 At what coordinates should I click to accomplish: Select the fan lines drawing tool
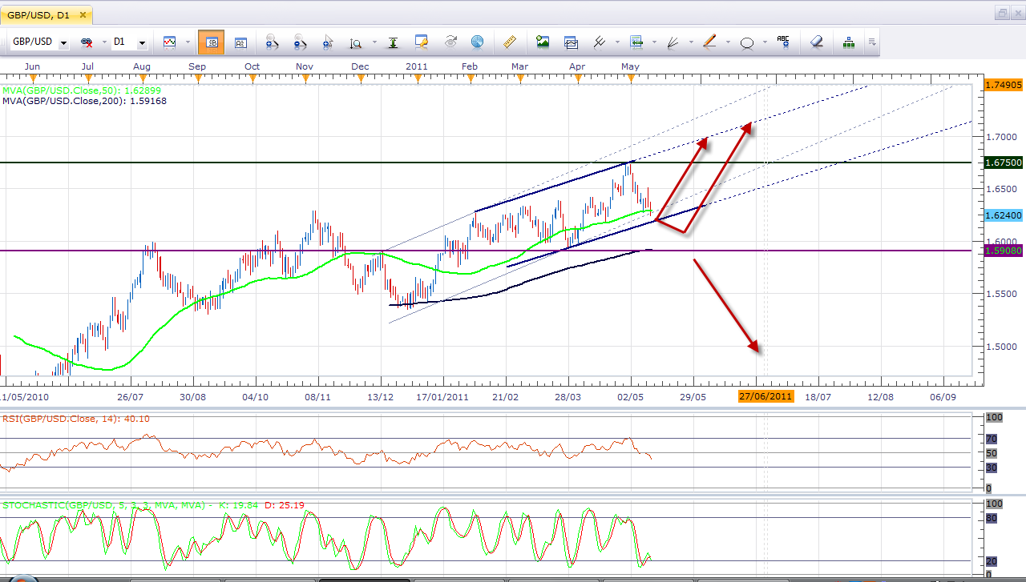click(x=673, y=42)
